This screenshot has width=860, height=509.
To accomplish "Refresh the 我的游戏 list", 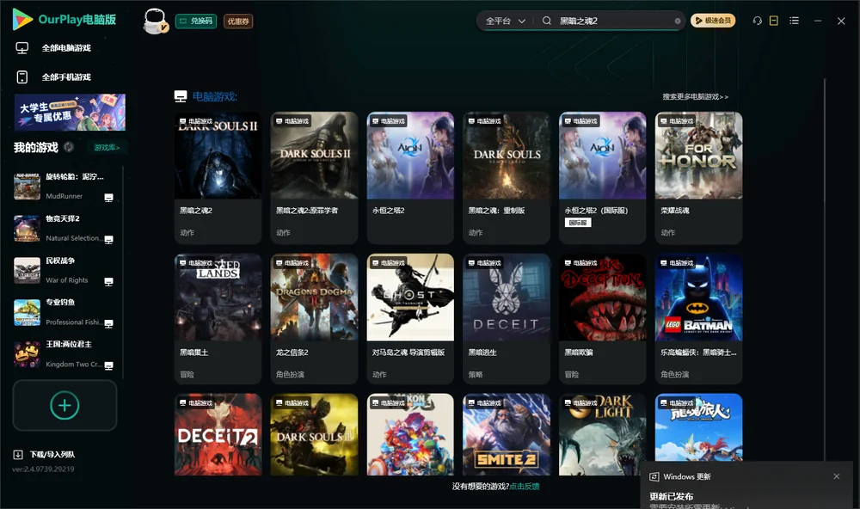I will tap(69, 147).
